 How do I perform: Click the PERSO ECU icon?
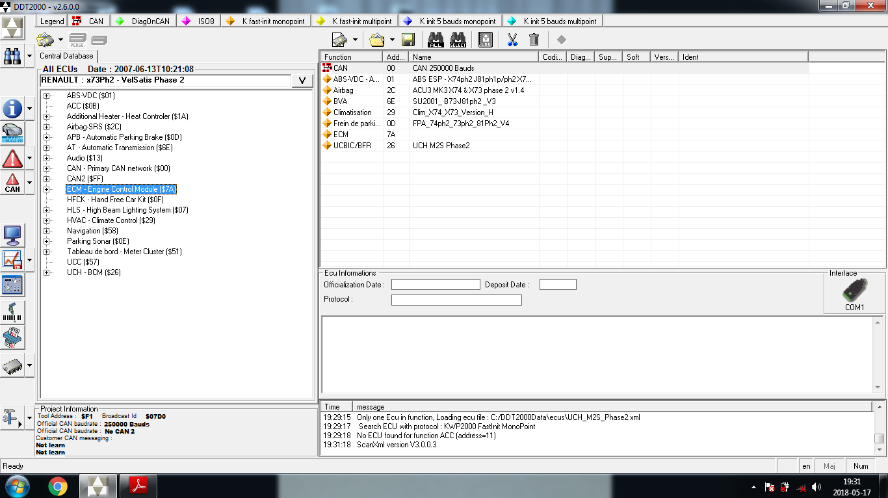77,40
